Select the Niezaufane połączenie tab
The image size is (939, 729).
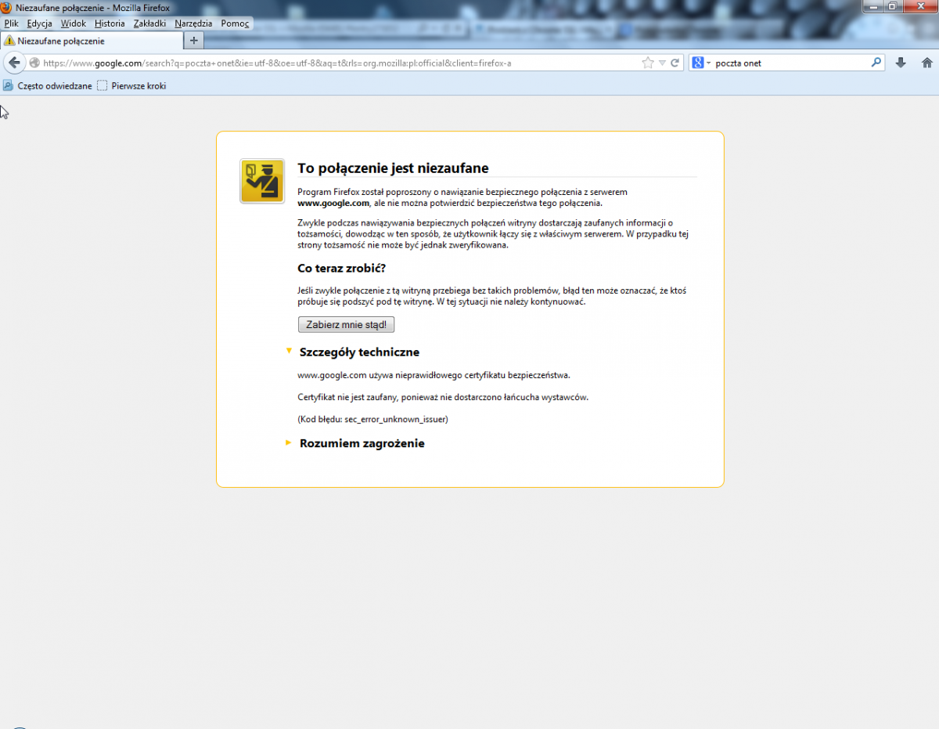click(x=92, y=41)
